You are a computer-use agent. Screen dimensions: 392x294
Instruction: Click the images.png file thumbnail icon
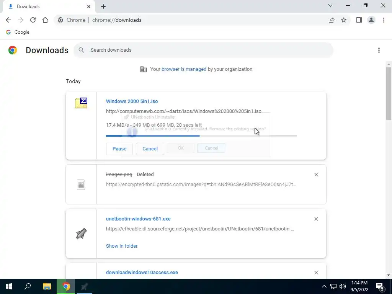[x=81, y=185]
